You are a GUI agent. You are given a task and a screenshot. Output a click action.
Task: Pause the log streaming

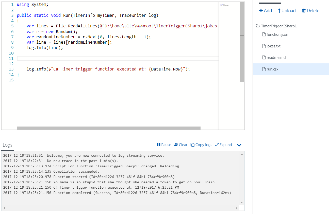click(x=164, y=145)
